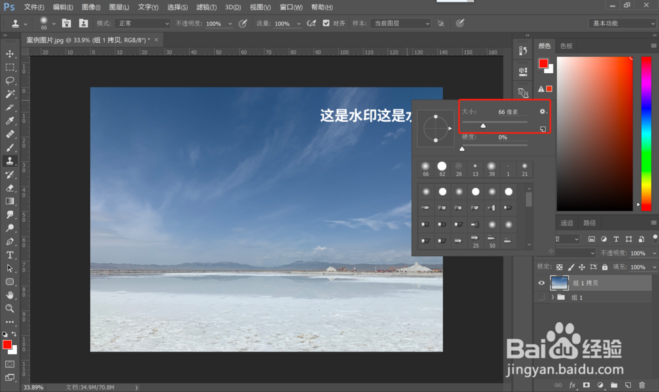Select the Move tool
This screenshot has width=659, height=392.
(10, 54)
